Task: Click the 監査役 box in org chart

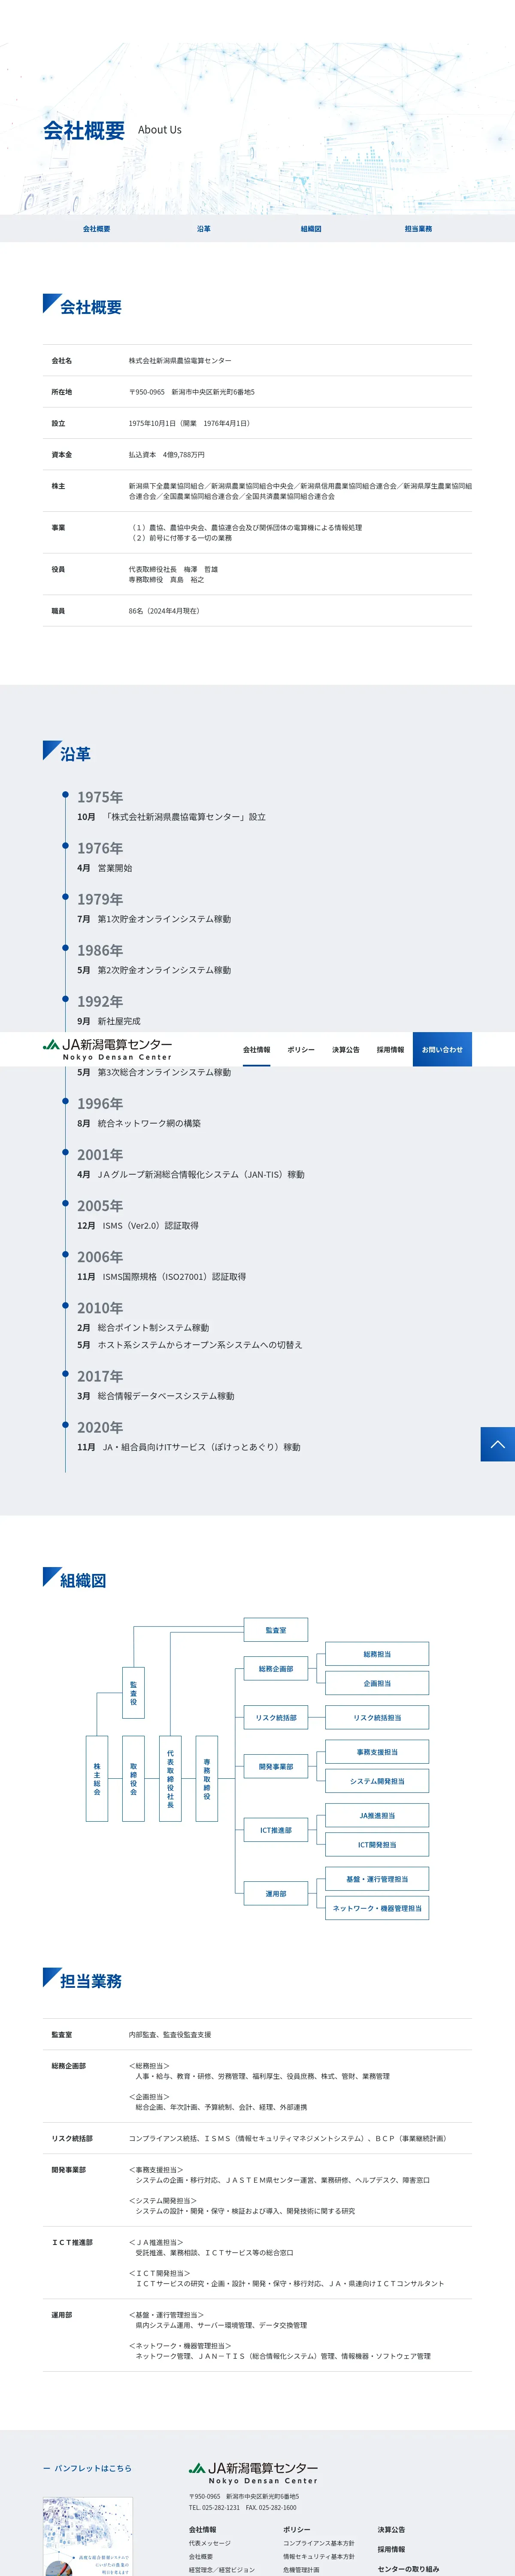Action: coord(134,1693)
